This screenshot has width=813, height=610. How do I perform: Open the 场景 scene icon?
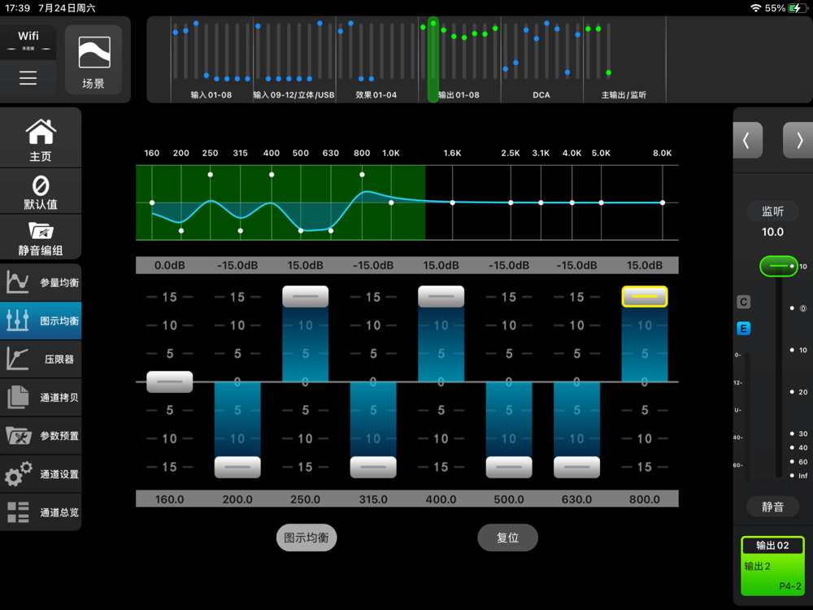93,60
